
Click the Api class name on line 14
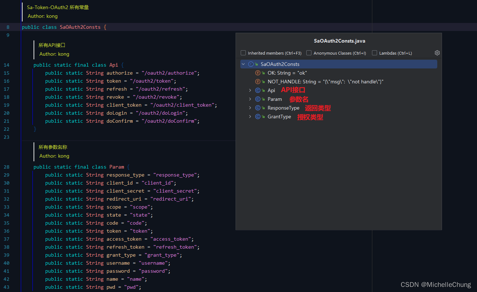point(114,65)
